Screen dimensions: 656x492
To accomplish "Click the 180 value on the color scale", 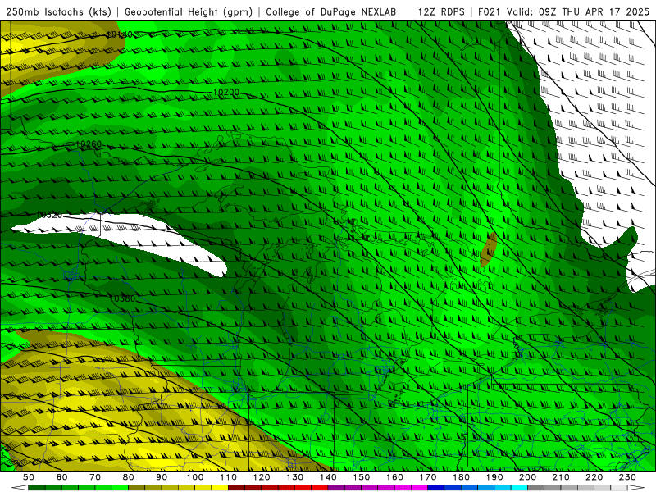I will click(x=461, y=477).
